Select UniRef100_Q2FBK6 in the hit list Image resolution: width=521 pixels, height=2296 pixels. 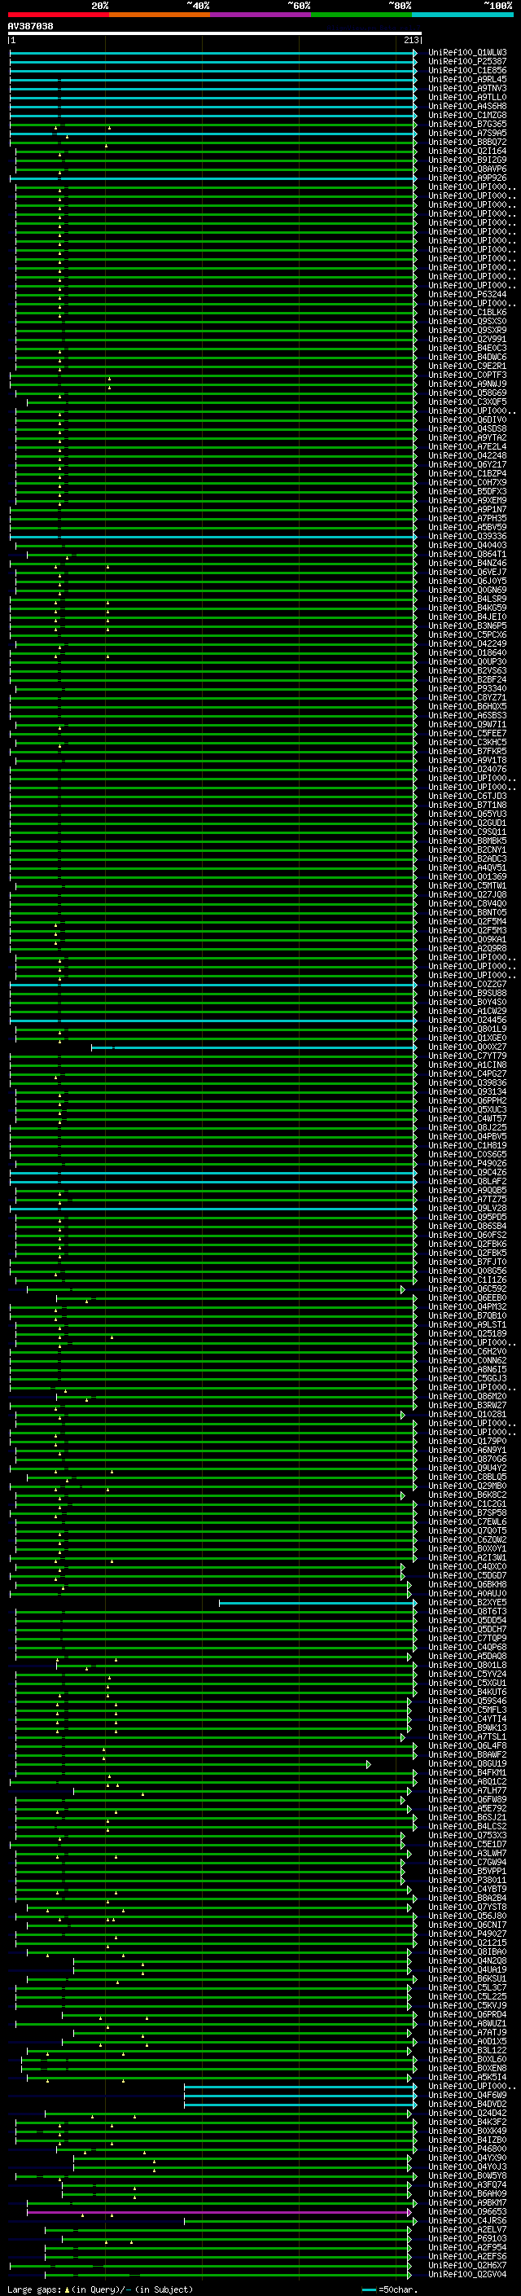466,1244
